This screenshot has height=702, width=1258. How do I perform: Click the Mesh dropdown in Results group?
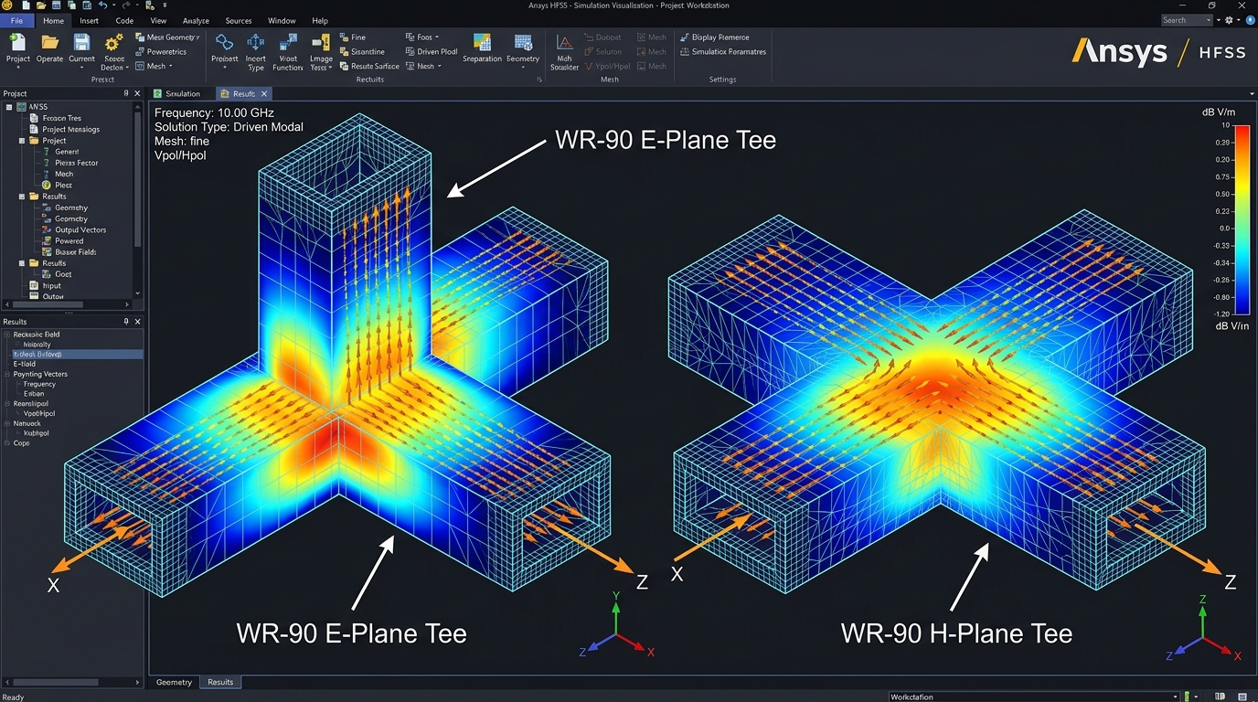pos(428,66)
